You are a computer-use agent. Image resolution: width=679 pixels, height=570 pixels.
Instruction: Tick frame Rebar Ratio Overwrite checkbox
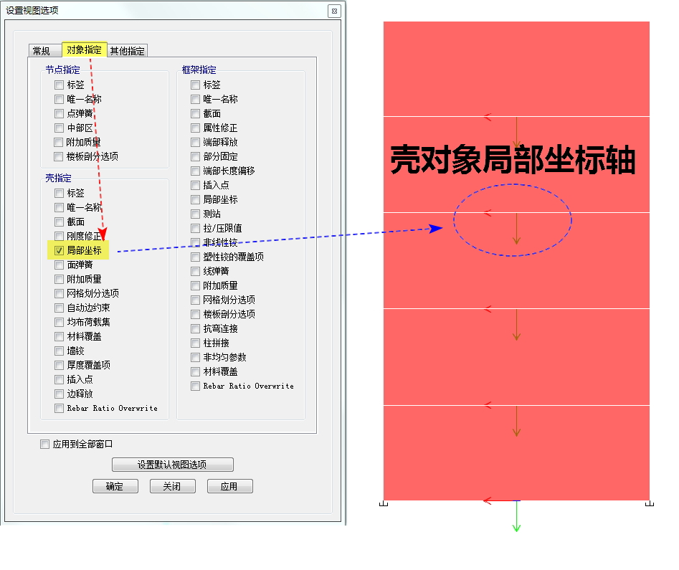click(196, 386)
